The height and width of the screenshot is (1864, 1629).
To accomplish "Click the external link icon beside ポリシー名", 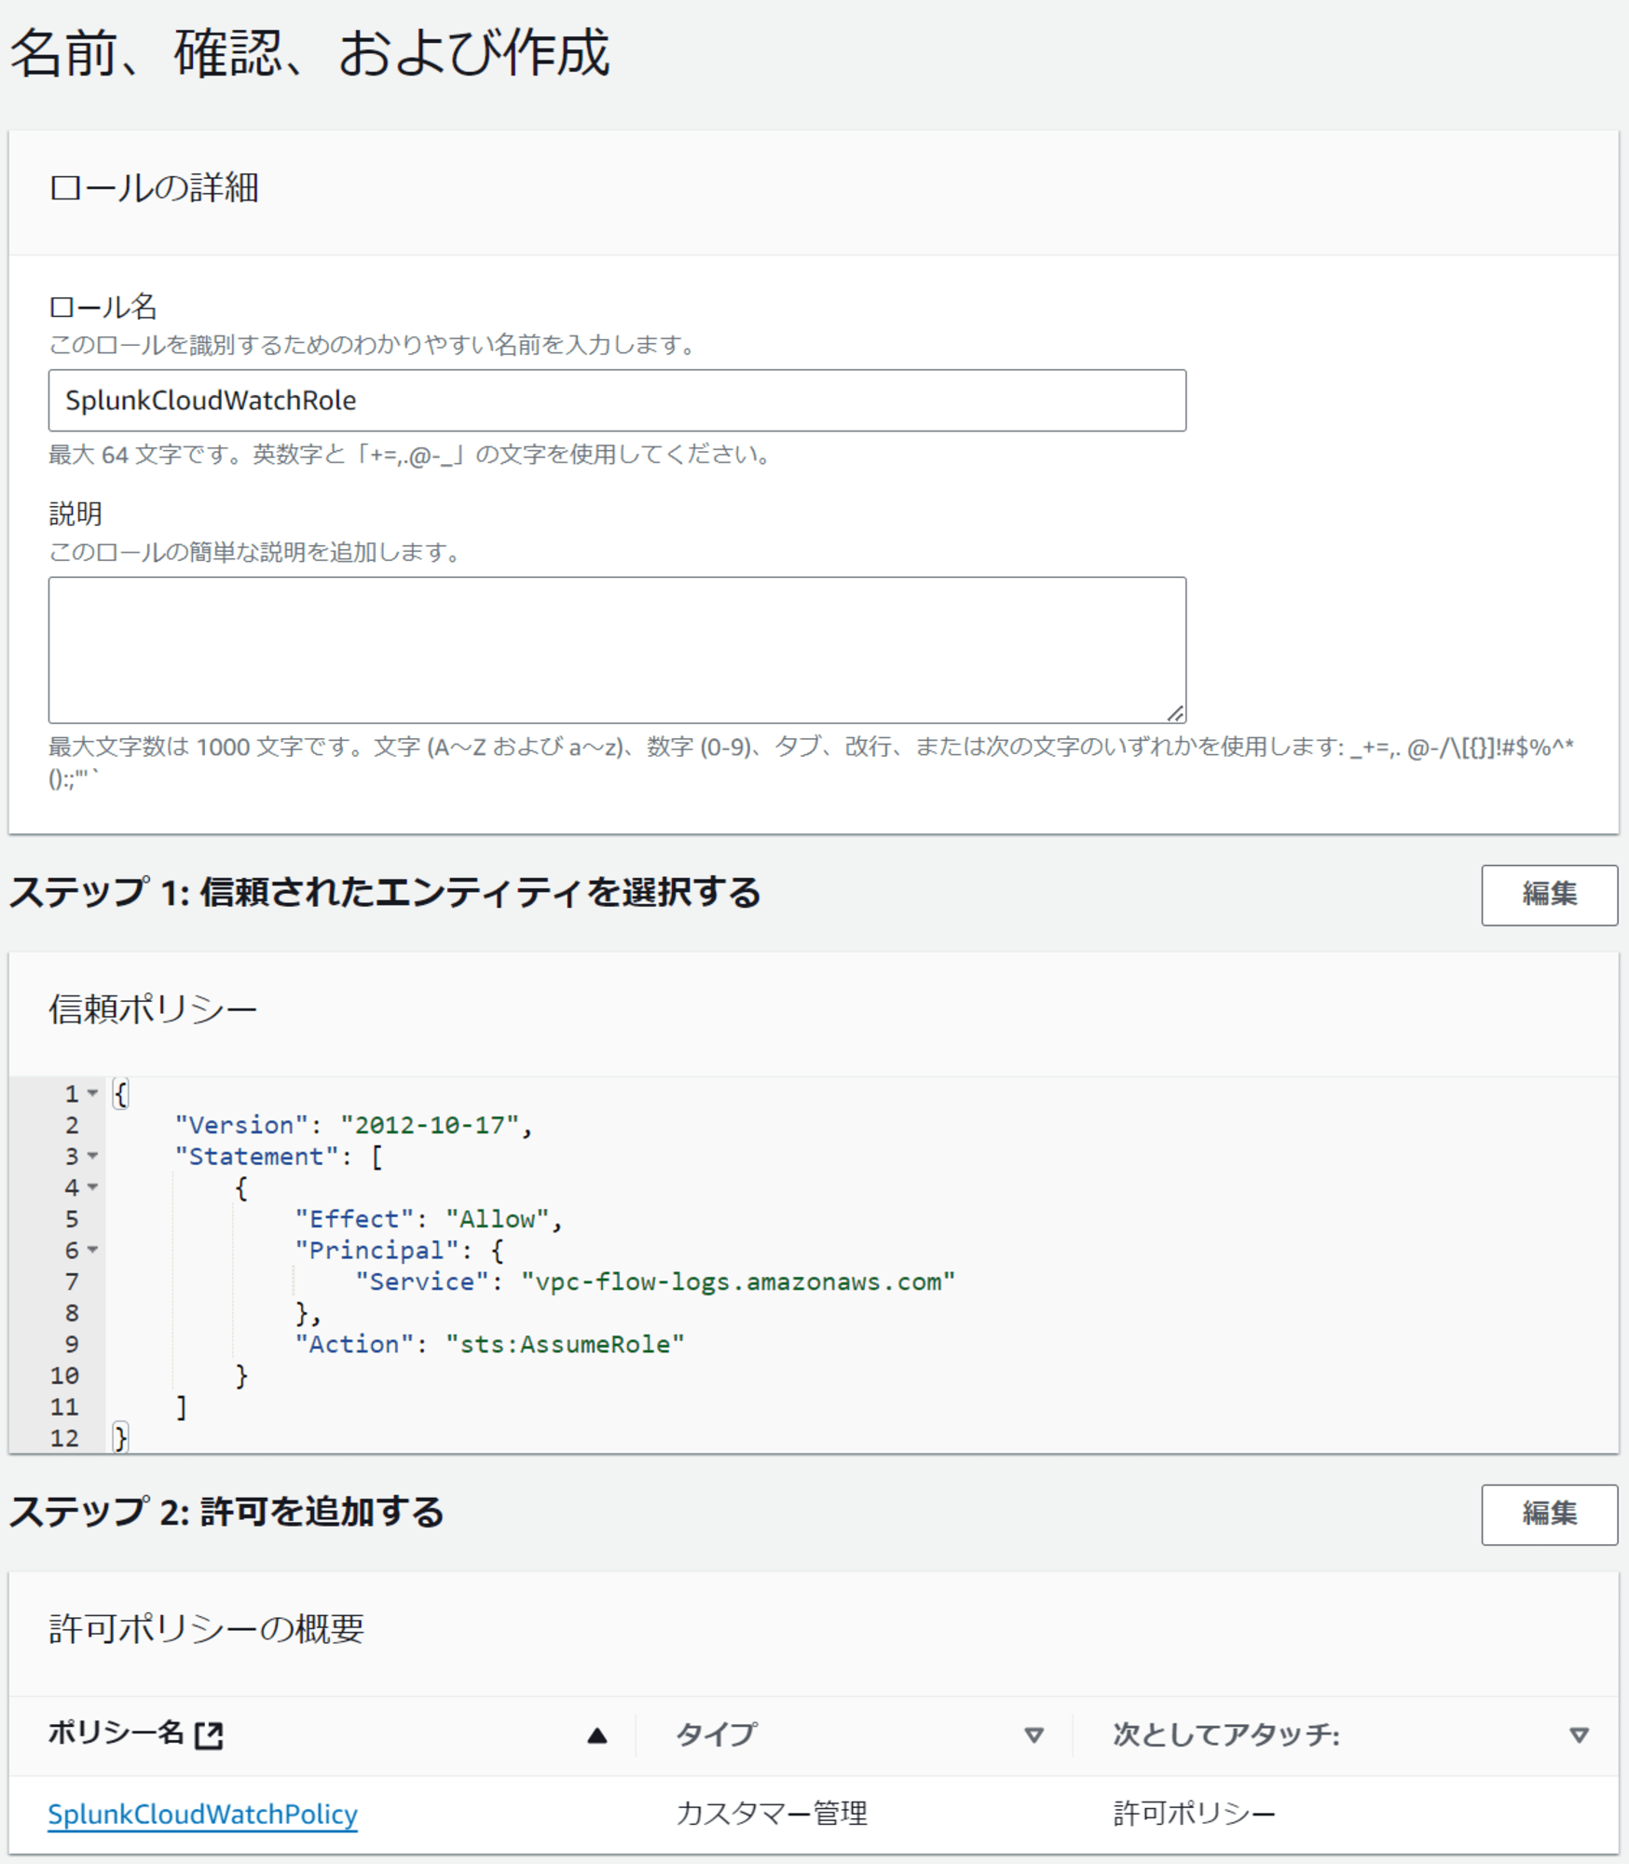I will click(209, 1734).
